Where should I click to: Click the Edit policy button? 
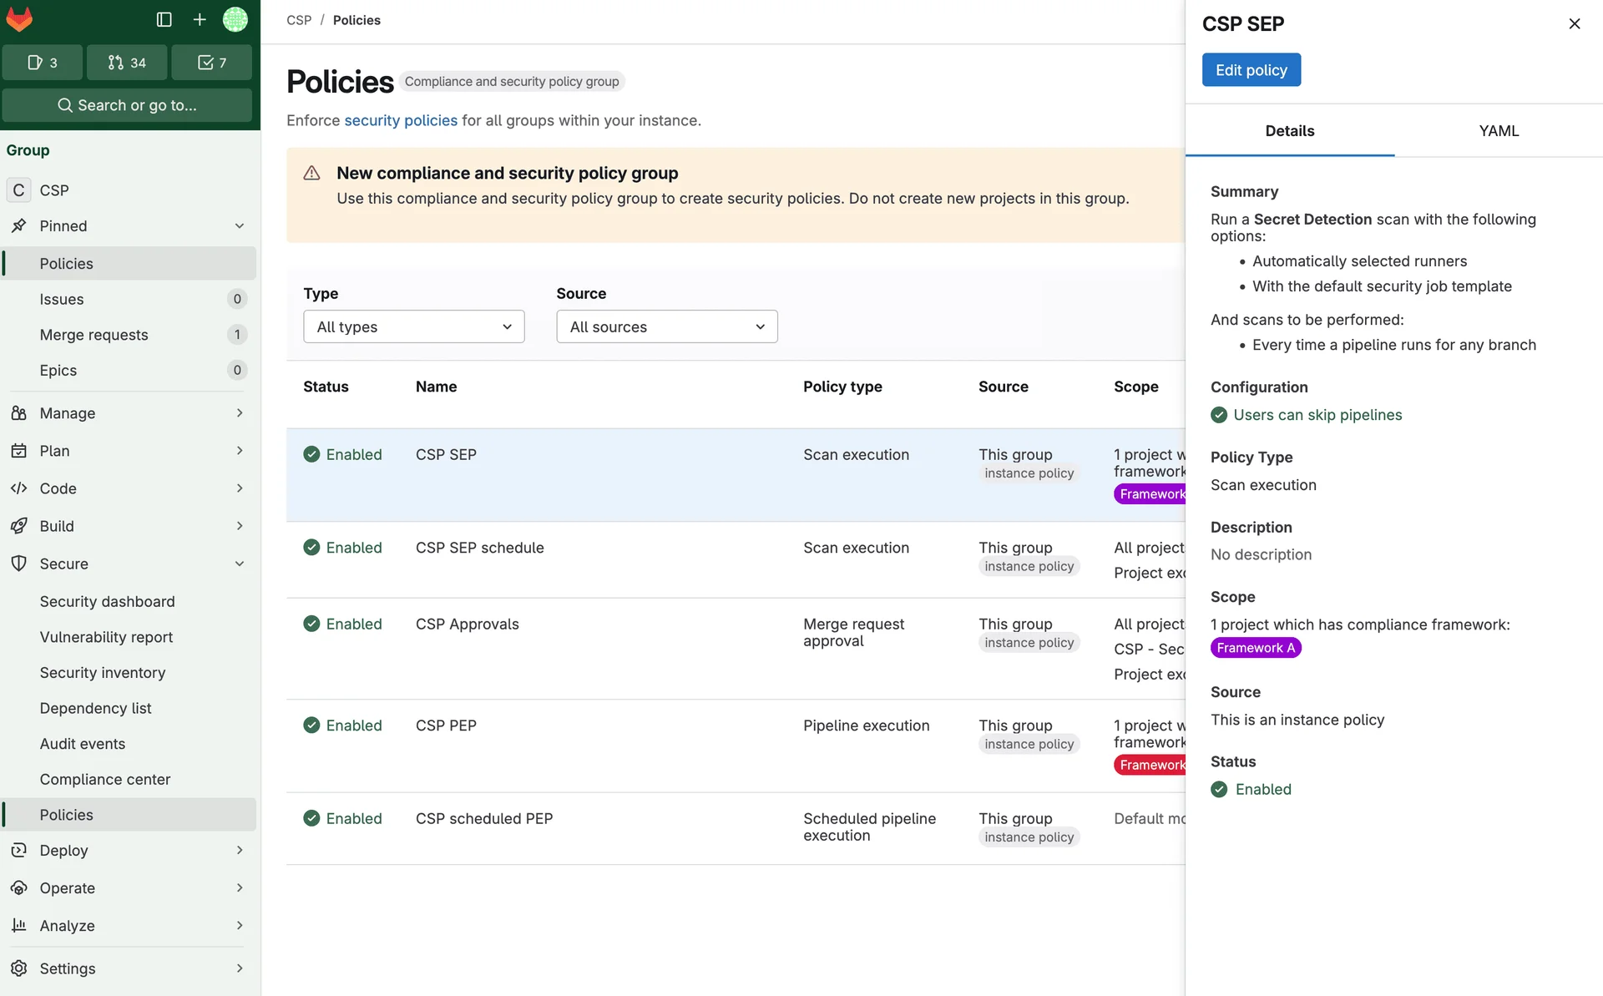[x=1251, y=69]
